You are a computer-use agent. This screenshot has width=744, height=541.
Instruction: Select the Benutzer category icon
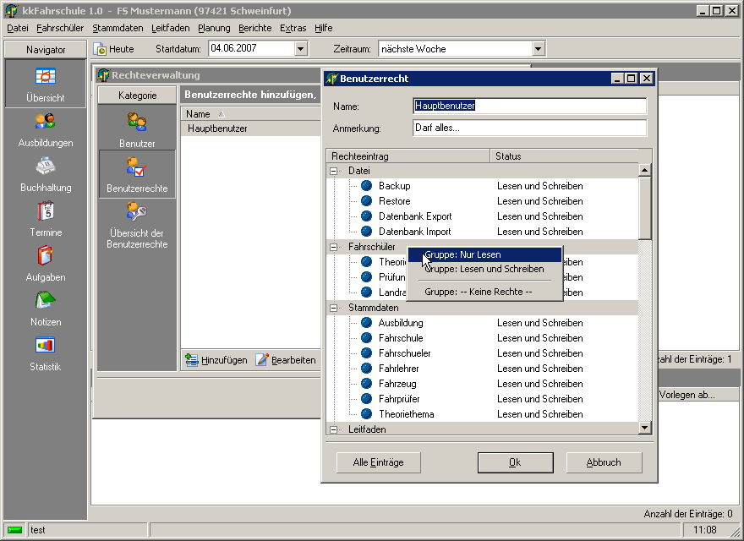(137, 123)
